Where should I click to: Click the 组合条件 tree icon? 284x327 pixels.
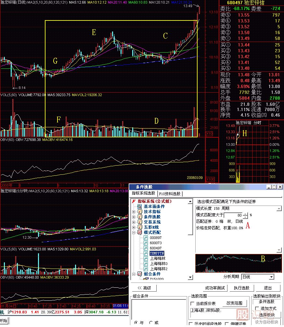[140, 274]
